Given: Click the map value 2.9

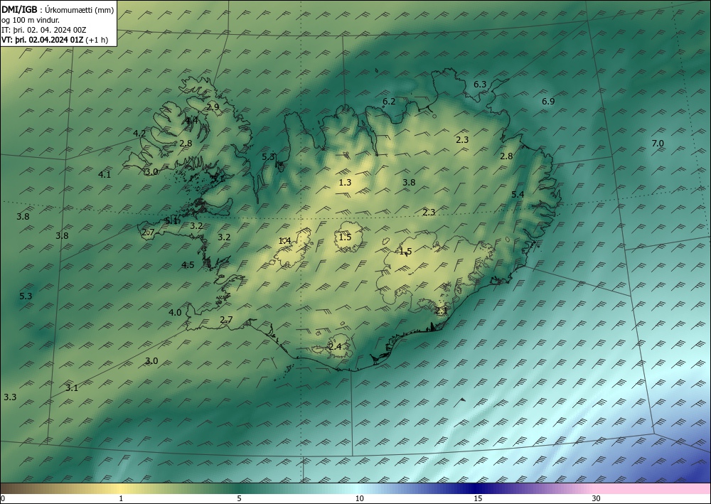Looking at the screenshot, I should point(213,107).
